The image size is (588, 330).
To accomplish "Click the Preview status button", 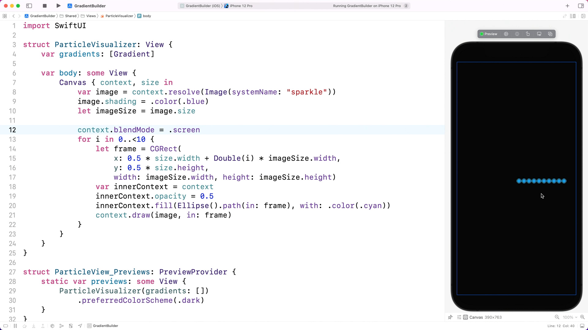I will (x=489, y=34).
